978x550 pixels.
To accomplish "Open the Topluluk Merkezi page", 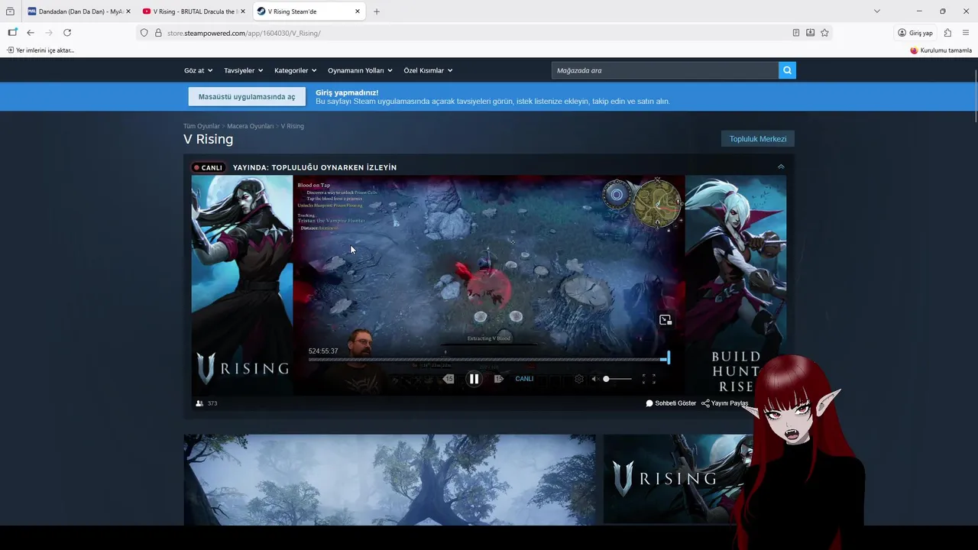I will [x=758, y=139].
